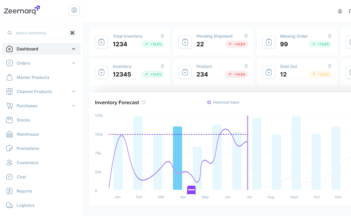Image resolution: width=351 pixels, height=216 pixels.
Task: Click the Total Inventory card icon
Action: coord(101,42)
